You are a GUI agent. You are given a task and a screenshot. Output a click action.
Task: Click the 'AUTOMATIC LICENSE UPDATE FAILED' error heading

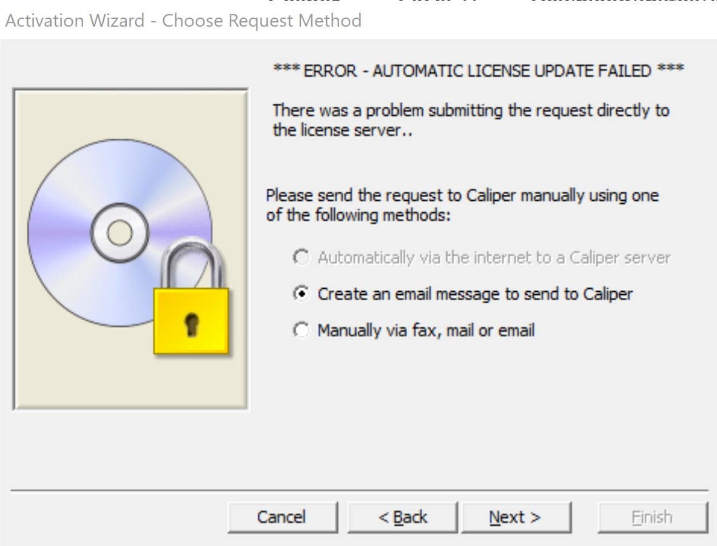pyautogui.click(x=479, y=71)
